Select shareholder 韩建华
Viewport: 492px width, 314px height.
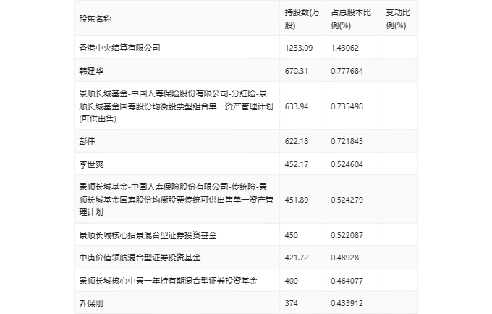[91, 71]
